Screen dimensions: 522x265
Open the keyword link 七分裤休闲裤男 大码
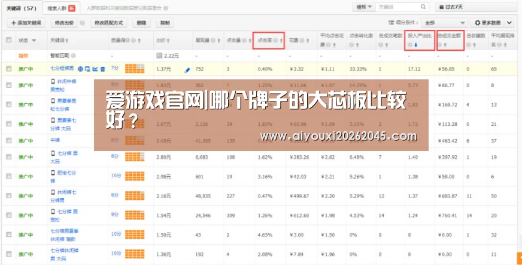(x=64, y=254)
